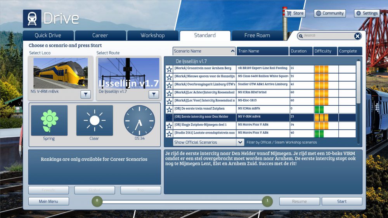This screenshot has width=388, height=218.
Task: Click the Drive train logo icon
Action: tap(32, 19)
